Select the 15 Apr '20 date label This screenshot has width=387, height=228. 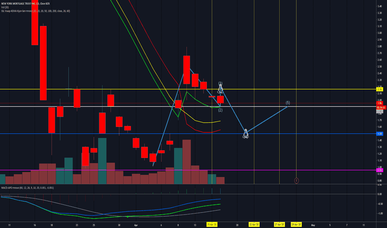coord(212,225)
